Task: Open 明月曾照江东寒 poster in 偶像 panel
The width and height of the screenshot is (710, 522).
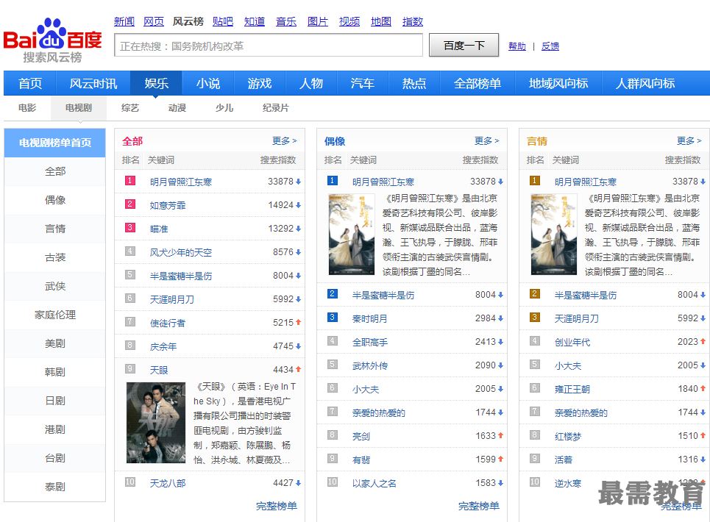Action: (352, 235)
